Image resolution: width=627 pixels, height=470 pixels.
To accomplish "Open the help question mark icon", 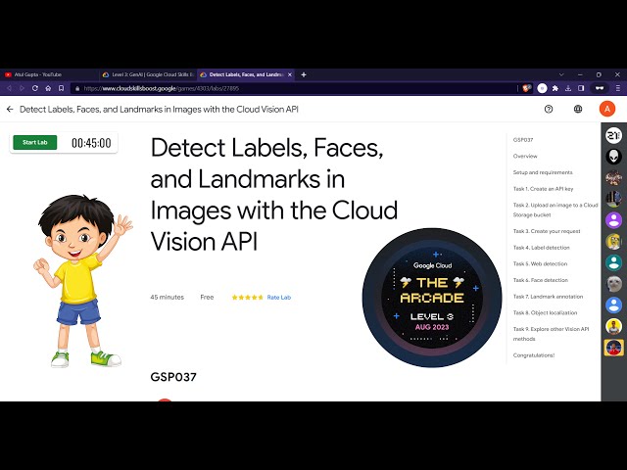I will click(x=549, y=109).
